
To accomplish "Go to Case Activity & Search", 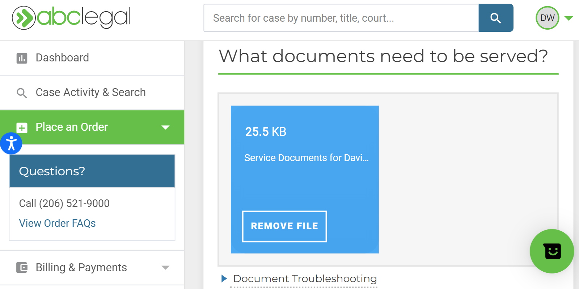I will (x=90, y=92).
